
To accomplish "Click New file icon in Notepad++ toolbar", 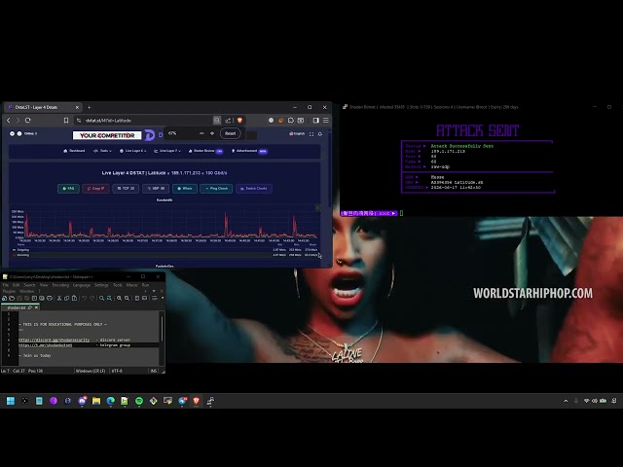I will 4,299.
